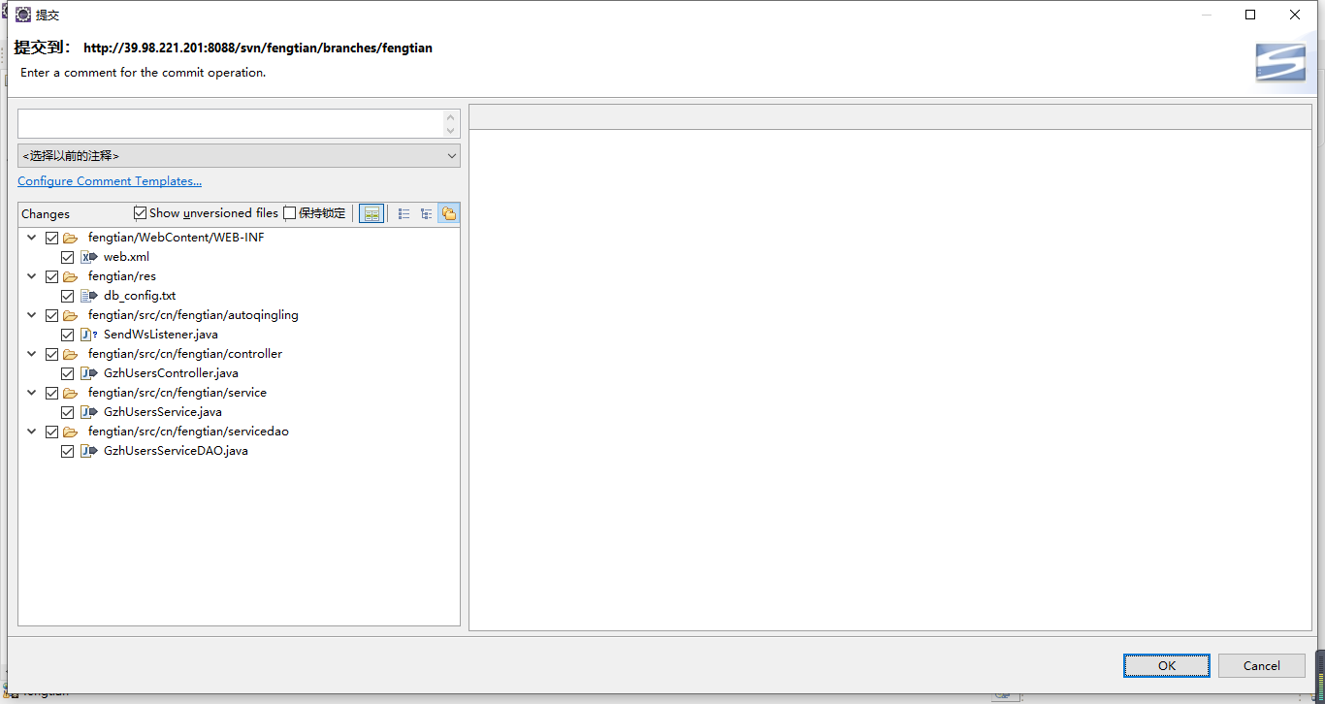The height and width of the screenshot is (704, 1325).
Task: Deselect the fengtian/WebContent/WEB-INF folder checkbox
Action: click(x=52, y=238)
